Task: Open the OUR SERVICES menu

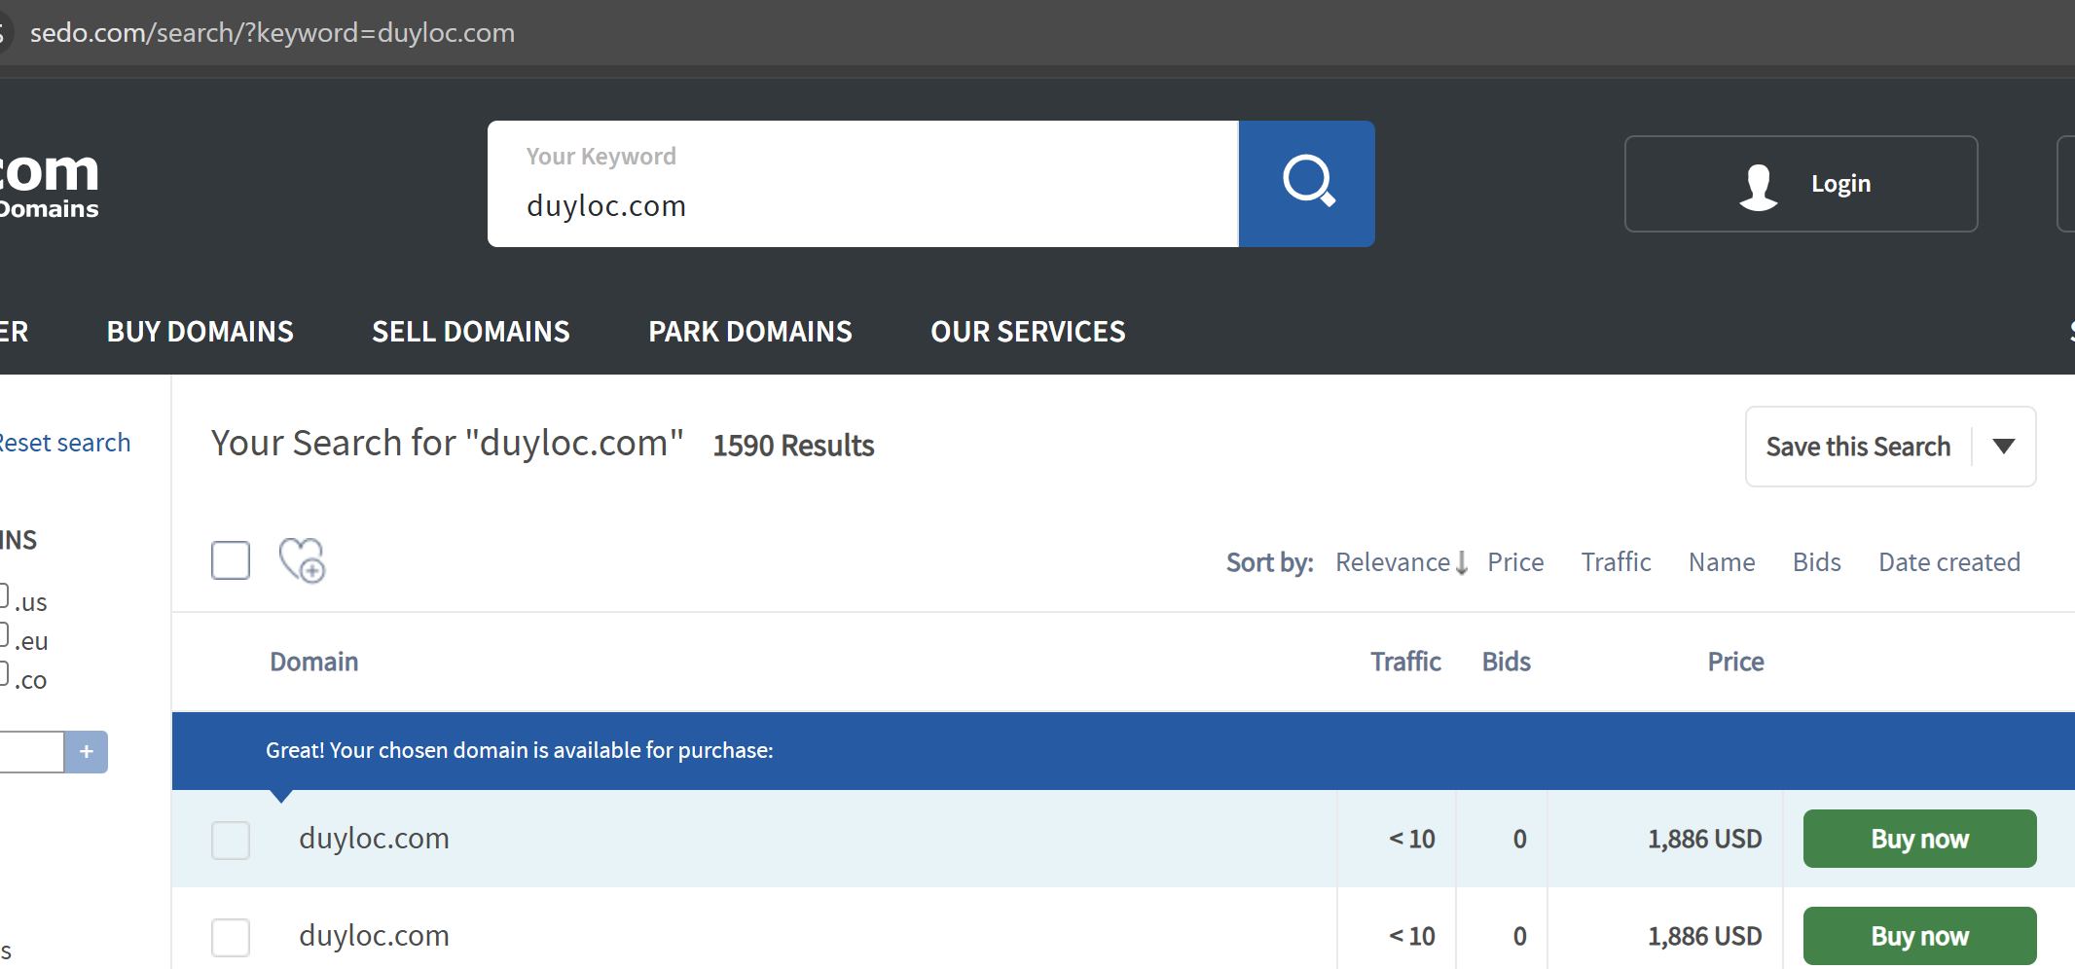Action: tap(1028, 332)
